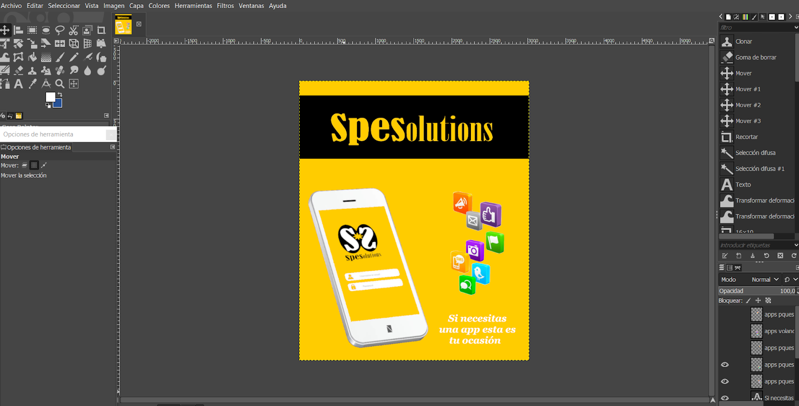
Task: Show previous dock tabs with left chevron
Action: tap(721, 16)
